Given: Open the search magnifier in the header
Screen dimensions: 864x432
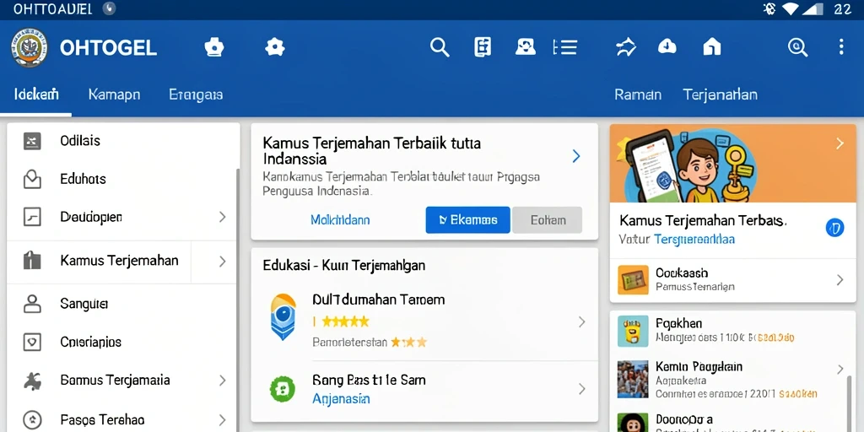Looking at the screenshot, I should point(440,47).
